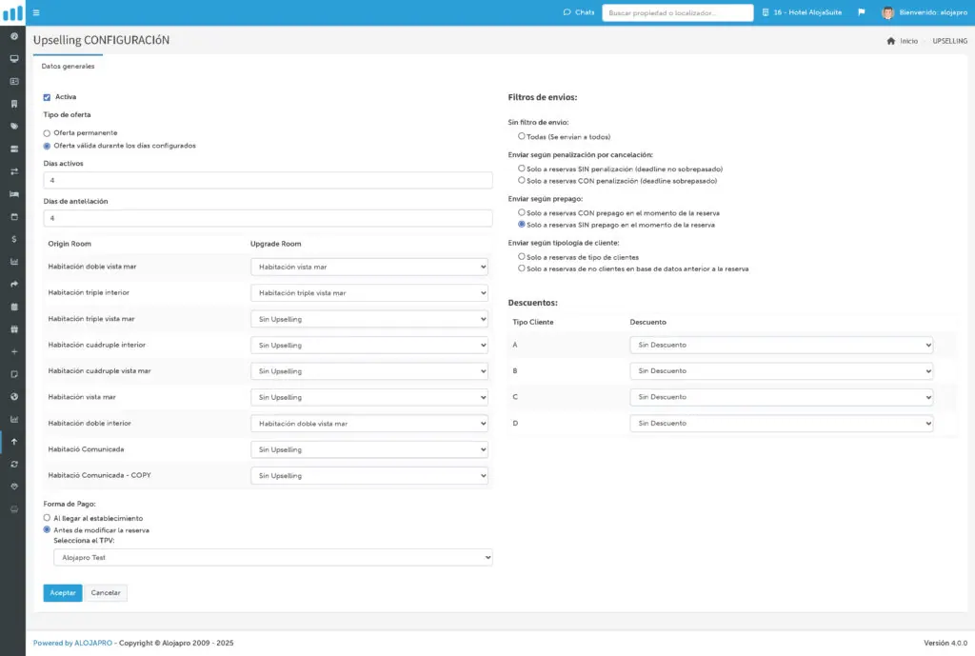
Task: Click the Cancelar button
Action: click(106, 593)
